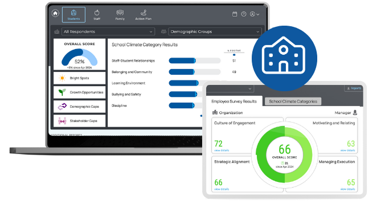Open Growth Opportunities panel
Image resolution: width=389 pixels, height=219 pixels.
coord(79,92)
